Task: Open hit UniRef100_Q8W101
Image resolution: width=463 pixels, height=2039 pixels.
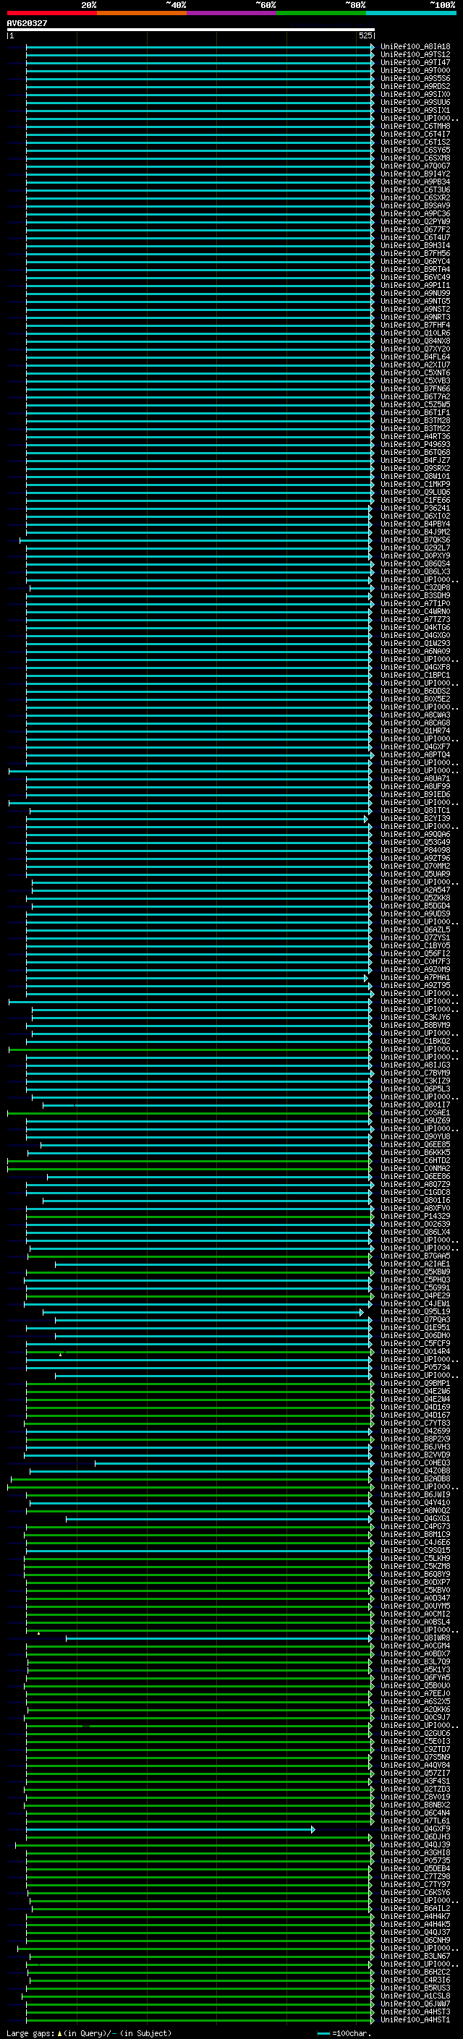Action: click(415, 477)
